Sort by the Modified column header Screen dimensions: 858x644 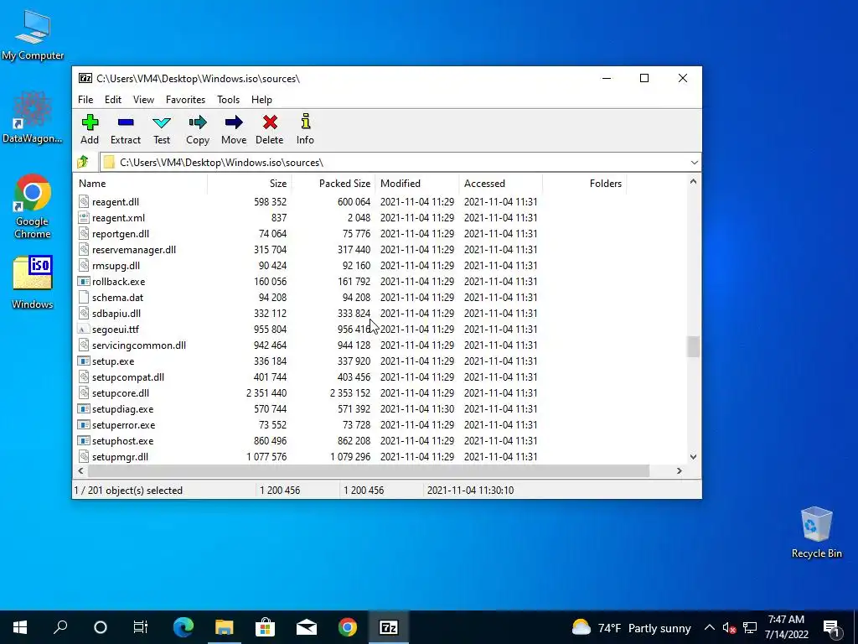417,184
